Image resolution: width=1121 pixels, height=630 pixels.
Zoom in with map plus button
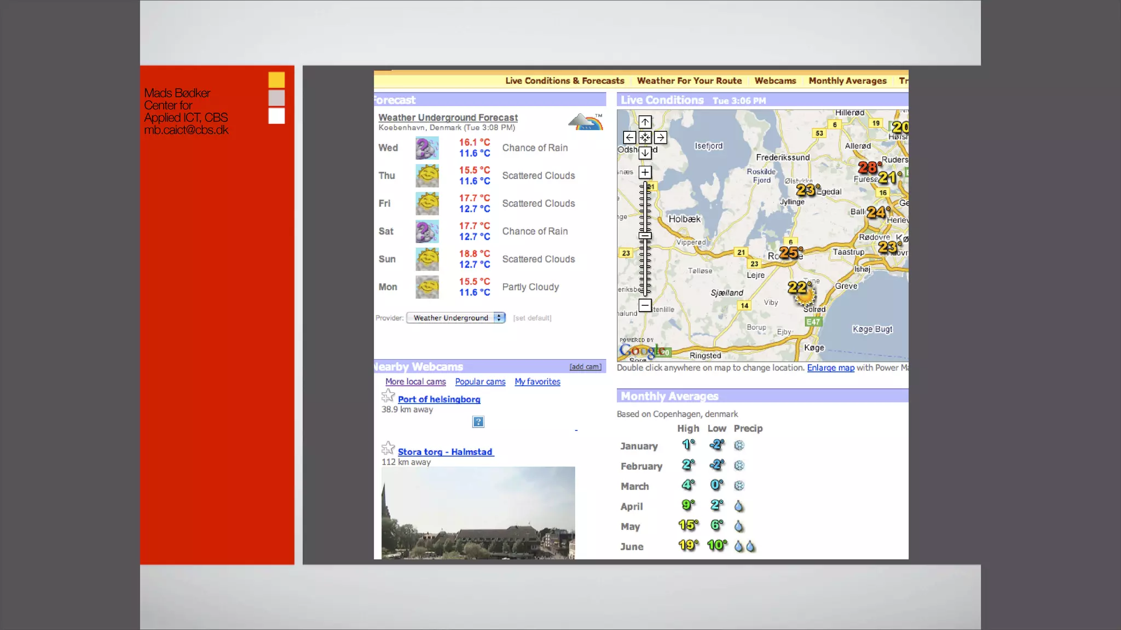pos(645,172)
